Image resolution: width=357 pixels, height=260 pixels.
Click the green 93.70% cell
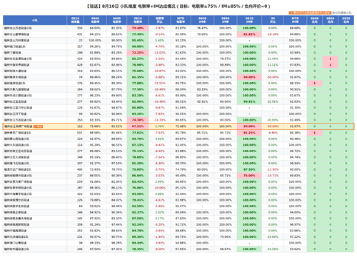coord(138,139)
